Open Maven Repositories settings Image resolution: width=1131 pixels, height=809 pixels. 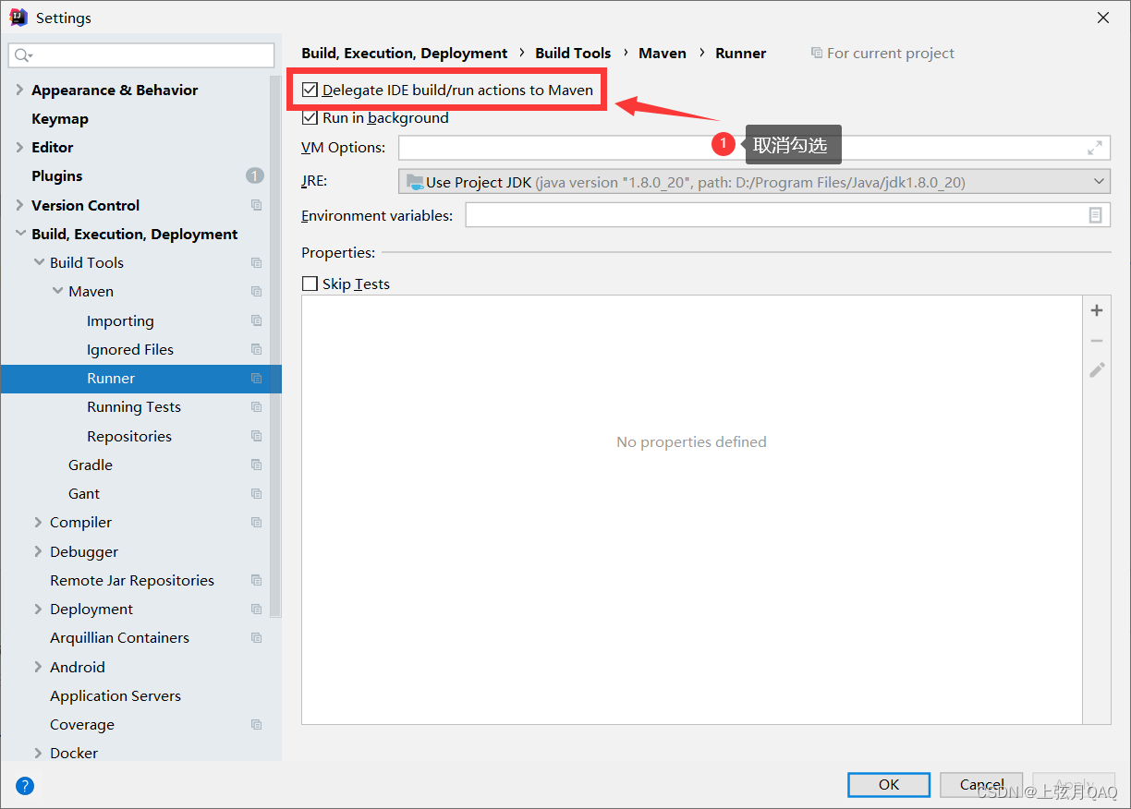point(129,436)
